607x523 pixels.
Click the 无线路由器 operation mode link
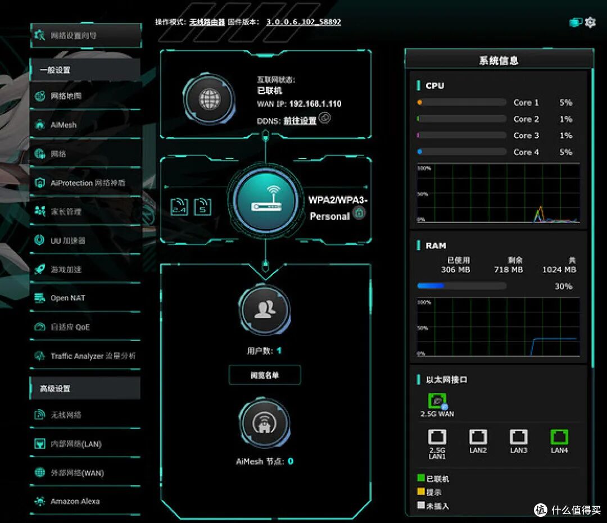(207, 22)
